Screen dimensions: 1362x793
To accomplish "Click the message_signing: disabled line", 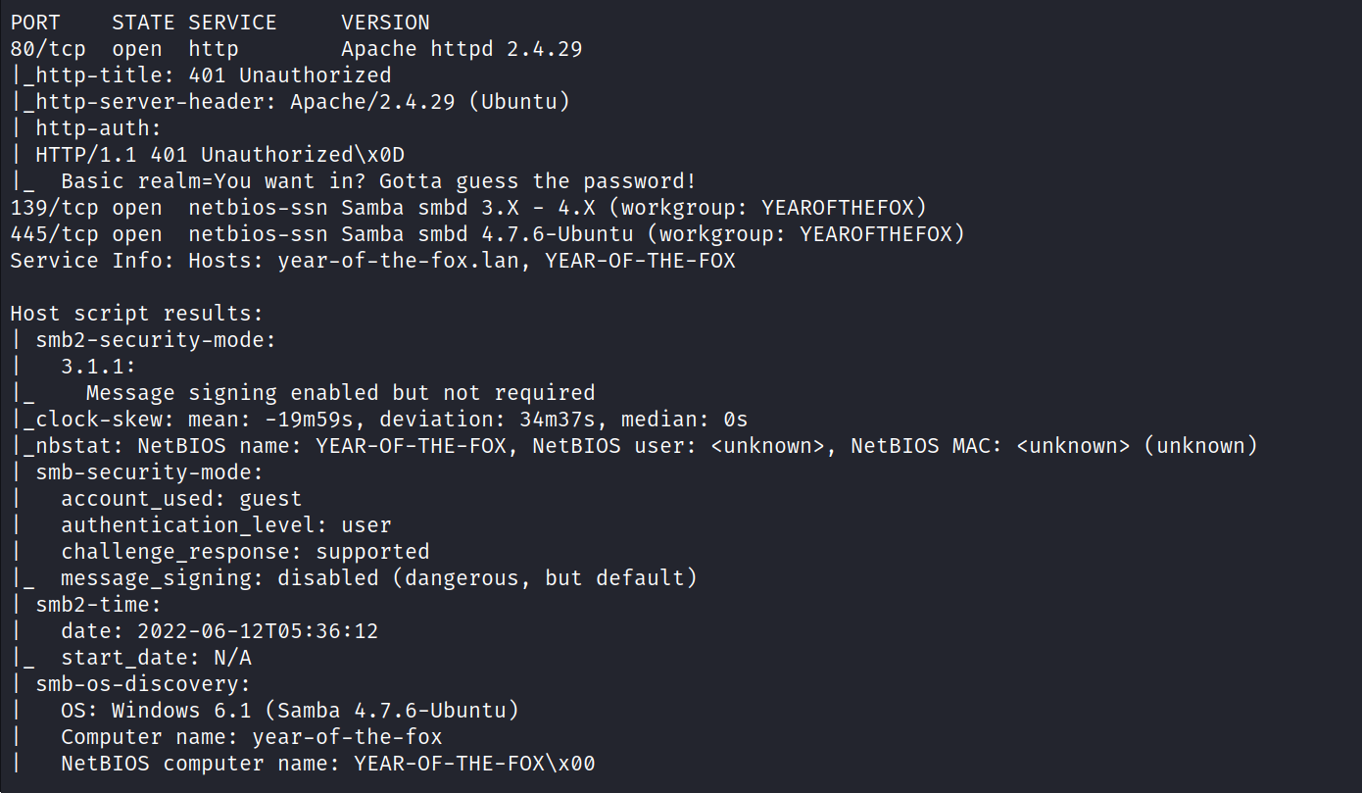I will click(378, 577).
